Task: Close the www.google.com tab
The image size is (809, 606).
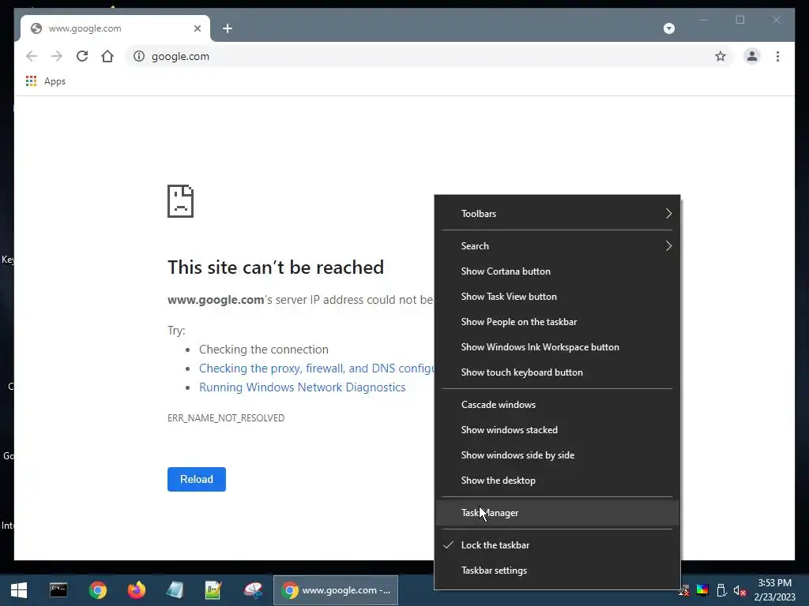Action: (197, 28)
